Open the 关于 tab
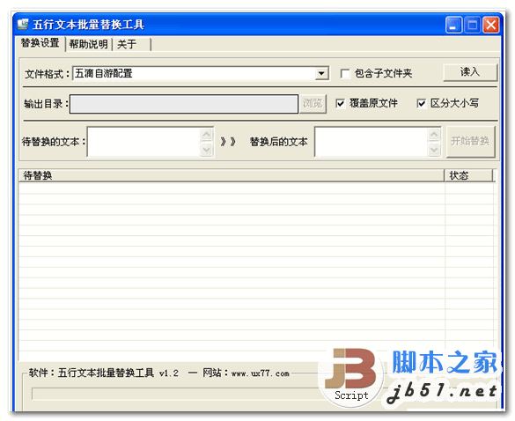The width and height of the screenshot is (515, 421). tap(131, 44)
